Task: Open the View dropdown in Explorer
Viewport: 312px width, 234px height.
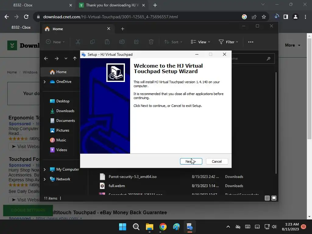Action: (x=200, y=42)
